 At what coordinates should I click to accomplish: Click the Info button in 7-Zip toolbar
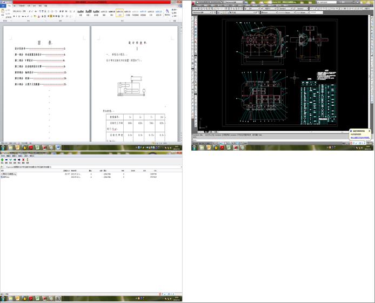(28, 160)
